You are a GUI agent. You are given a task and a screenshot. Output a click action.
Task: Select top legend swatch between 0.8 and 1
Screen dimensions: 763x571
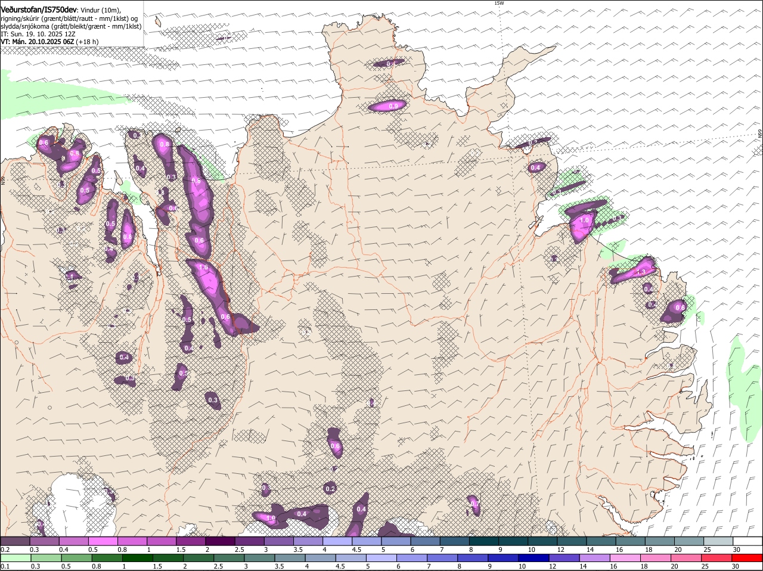(132, 541)
